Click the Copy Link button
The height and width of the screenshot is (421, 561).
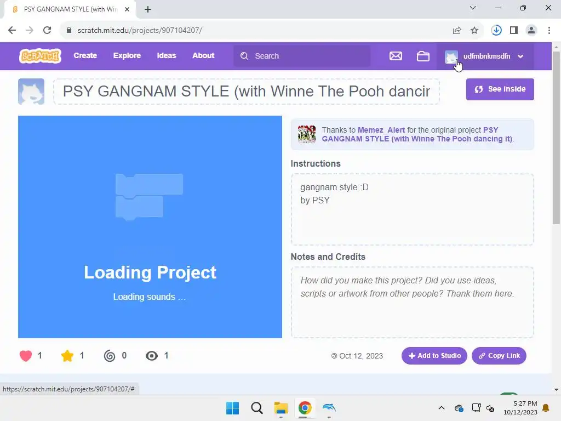pos(499,355)
